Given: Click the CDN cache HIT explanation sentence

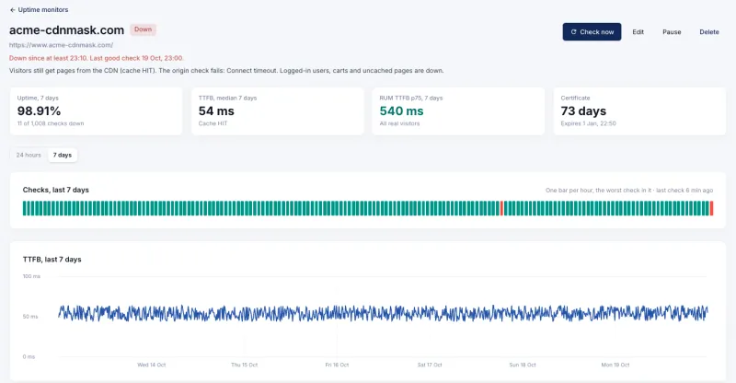Looking at the screenshot, I should [226, 71].
